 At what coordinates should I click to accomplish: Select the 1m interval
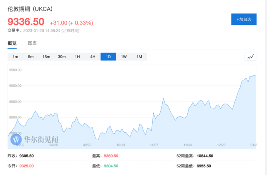15,57
